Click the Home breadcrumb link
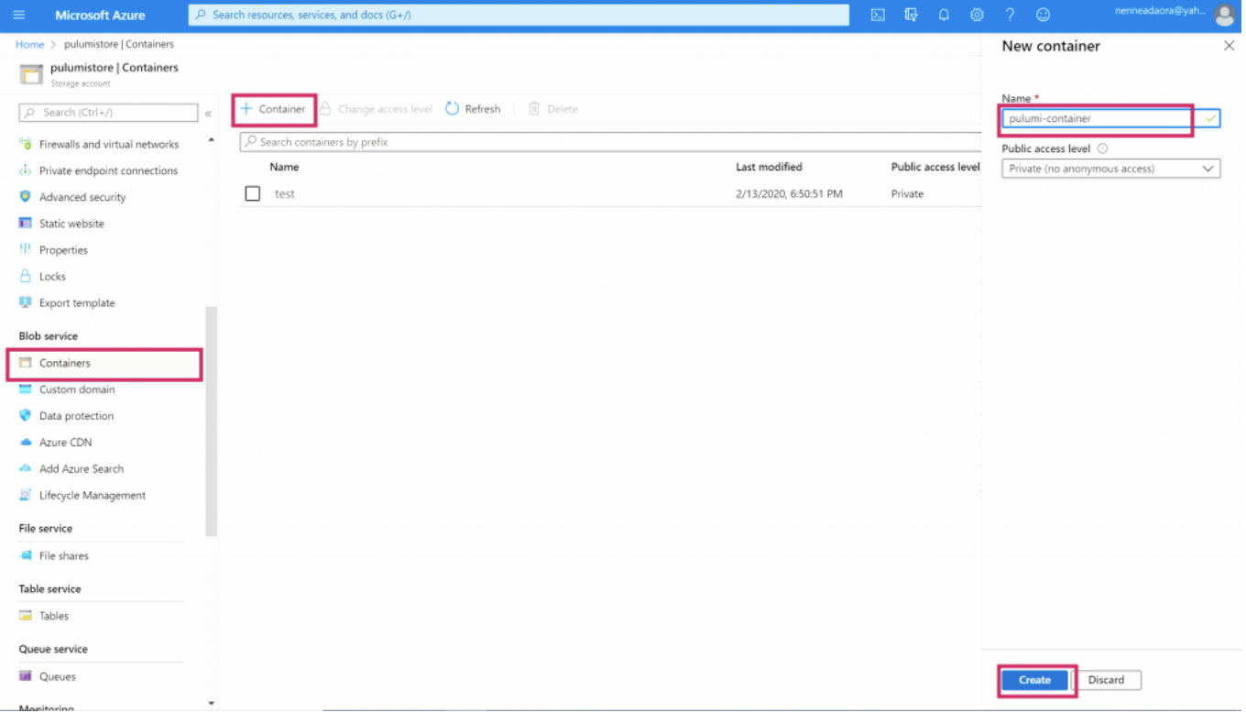Viewport: 1246px width, 713px height. pos(30,45)
